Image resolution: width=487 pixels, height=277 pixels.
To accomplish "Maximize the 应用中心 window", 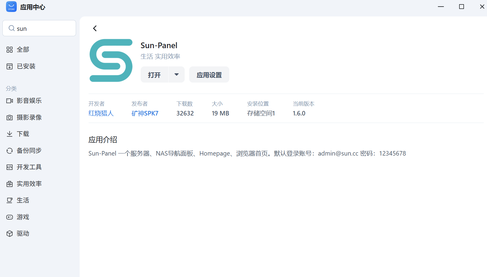I will point(462,7).
